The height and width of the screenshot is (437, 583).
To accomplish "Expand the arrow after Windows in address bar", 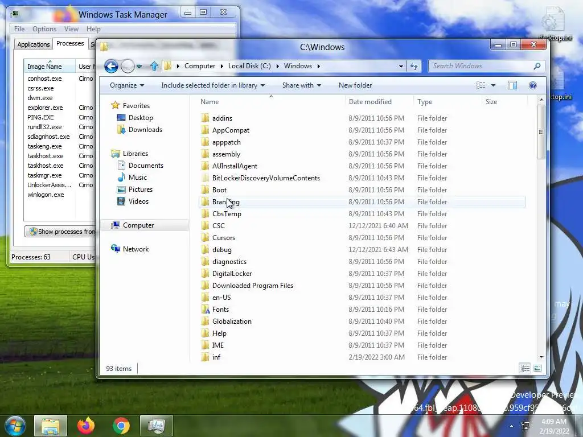I will tap(319, 66).
